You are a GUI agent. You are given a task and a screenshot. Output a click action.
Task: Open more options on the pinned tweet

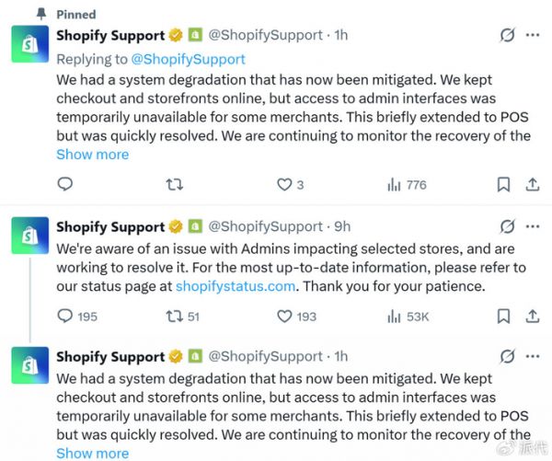(533, 35)
